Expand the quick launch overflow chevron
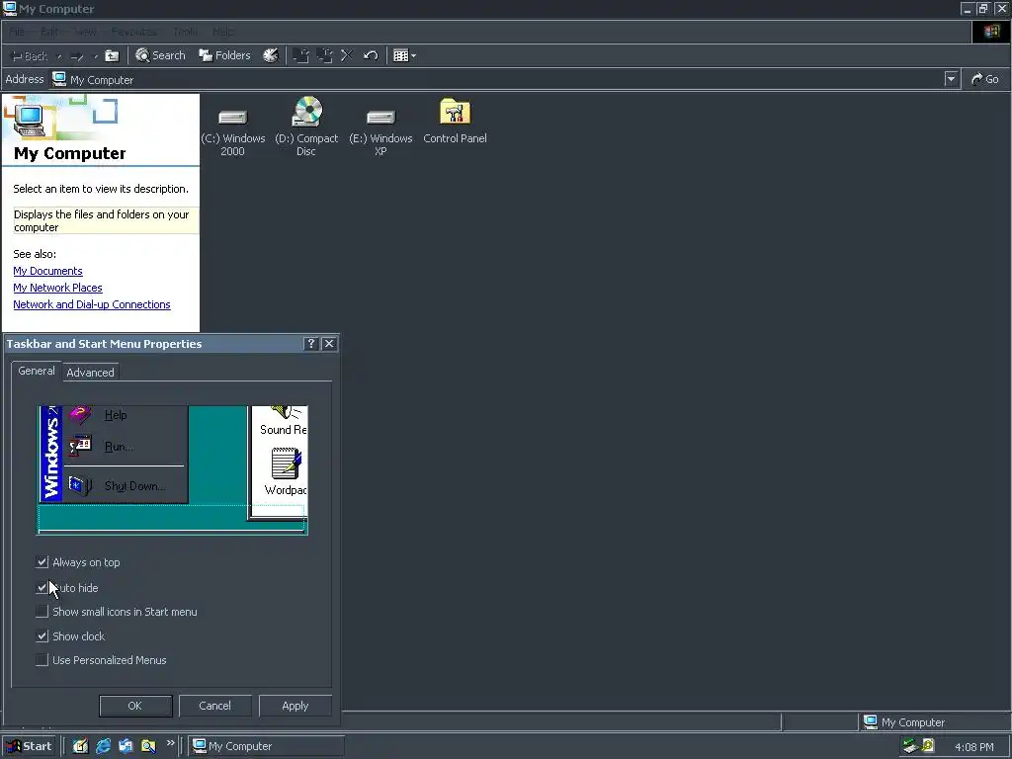Viewport: 1012px width, 759px height. click(170, 743)
